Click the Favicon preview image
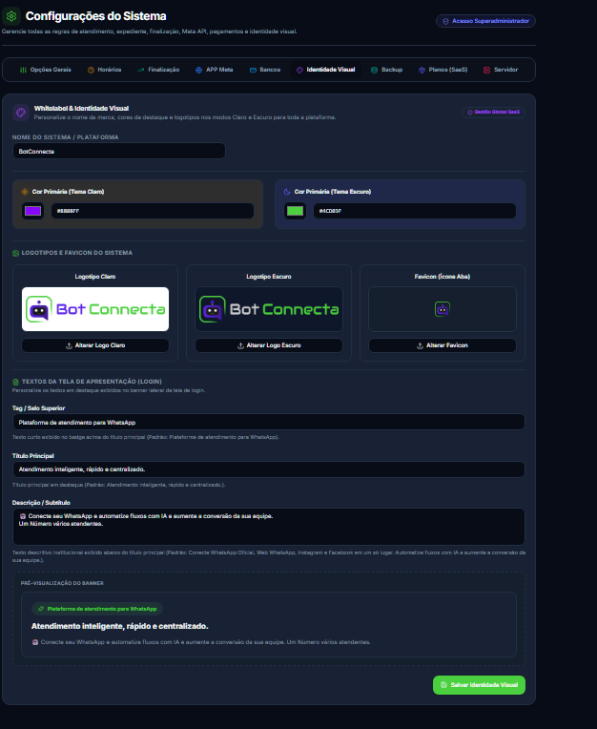The width and height of the screenshot is (597, 729). pos(443,309)
